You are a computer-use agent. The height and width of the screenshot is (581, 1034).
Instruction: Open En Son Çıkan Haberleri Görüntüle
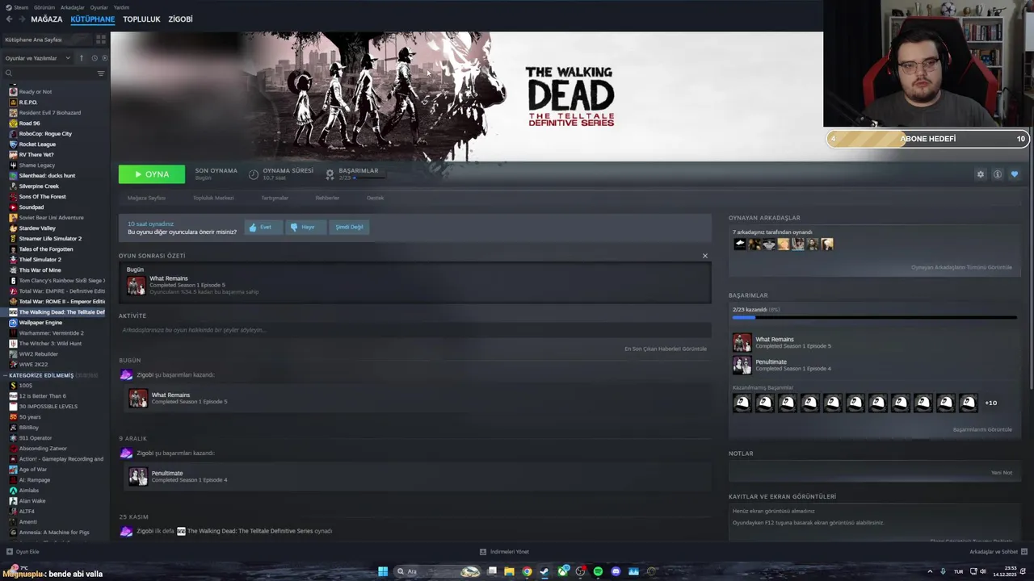point(666,349)
